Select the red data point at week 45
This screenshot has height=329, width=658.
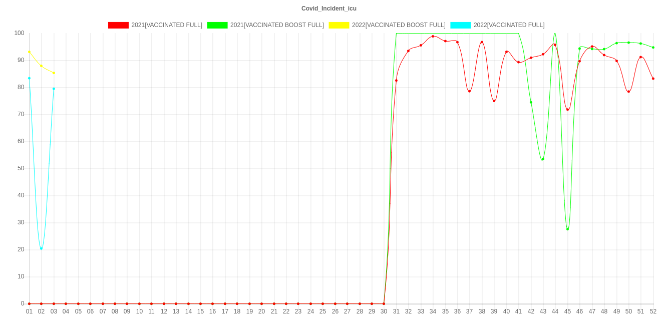point(567,109)
